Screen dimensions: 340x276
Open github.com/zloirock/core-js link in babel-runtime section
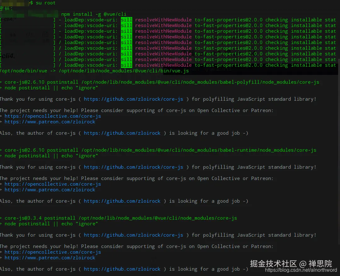click(x=133, y=167)
